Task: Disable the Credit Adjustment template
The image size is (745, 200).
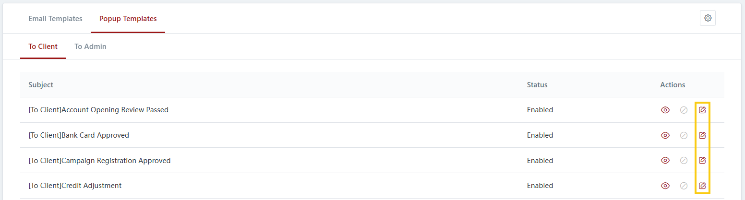Action: point(684,186)
